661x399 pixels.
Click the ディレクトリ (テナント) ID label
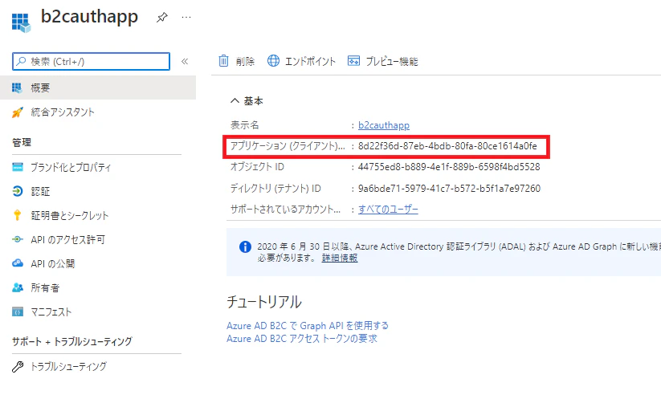click(275, 189)
